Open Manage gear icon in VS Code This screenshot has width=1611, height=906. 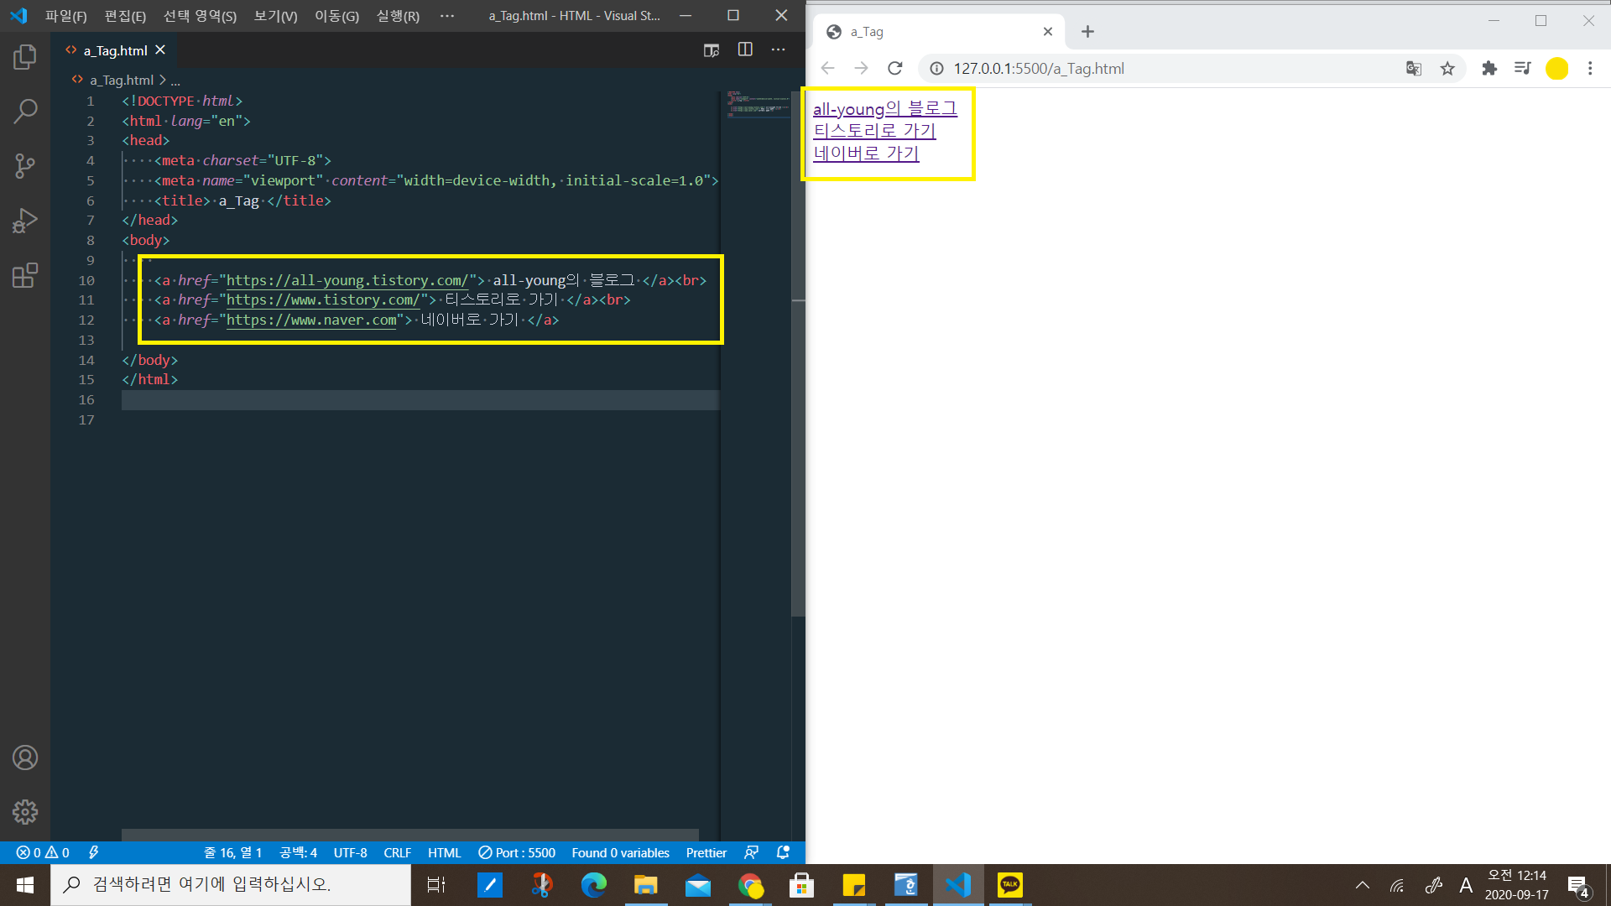tap(25, 812)
